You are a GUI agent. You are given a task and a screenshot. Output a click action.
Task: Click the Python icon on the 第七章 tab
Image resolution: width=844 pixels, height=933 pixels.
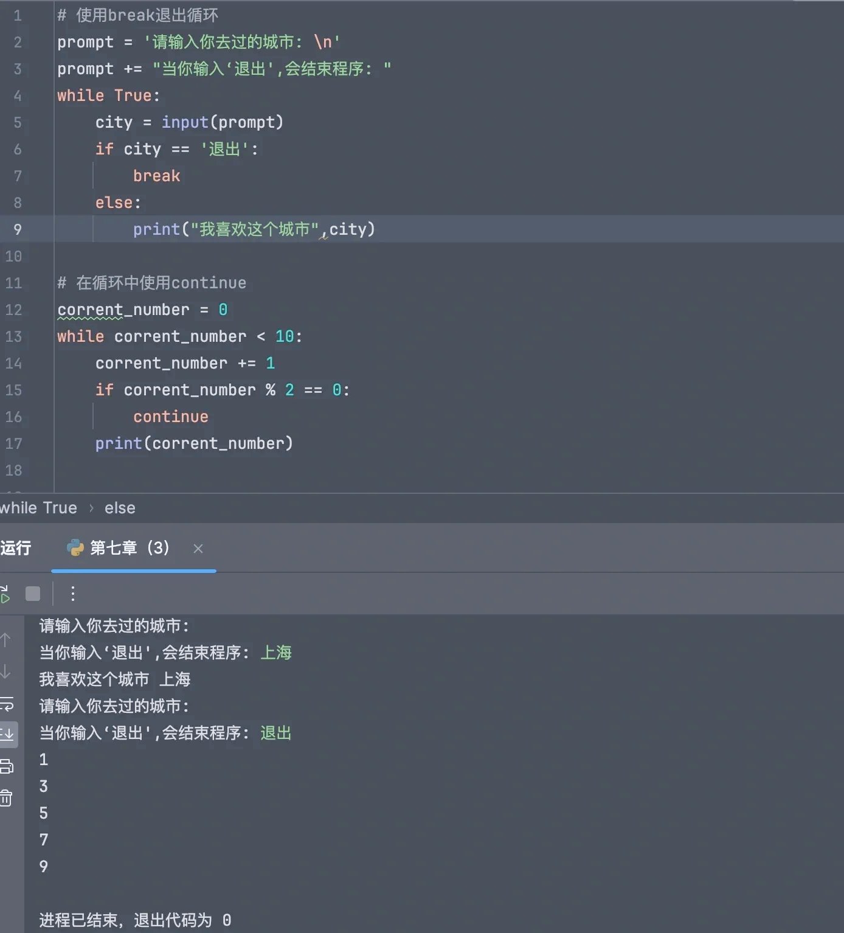75,548
